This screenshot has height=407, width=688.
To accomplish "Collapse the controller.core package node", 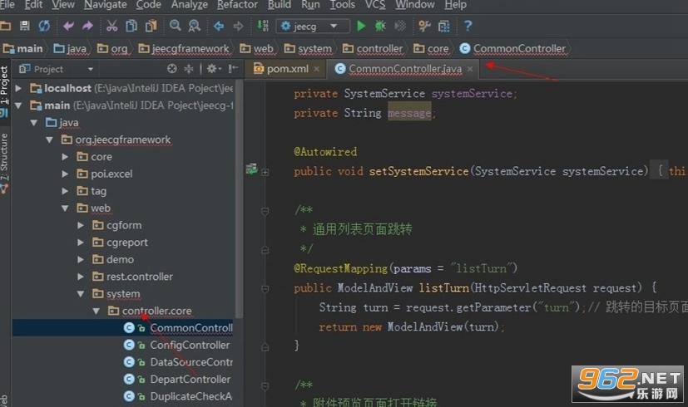I will [x=97, y=311].
